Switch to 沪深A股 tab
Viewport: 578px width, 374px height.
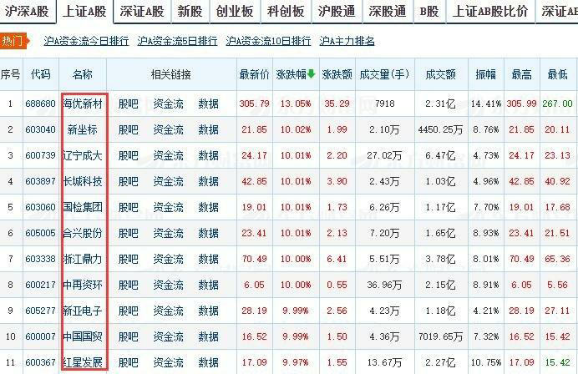27,11
